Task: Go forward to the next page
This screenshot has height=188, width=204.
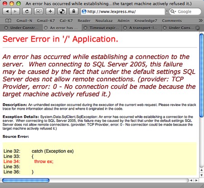Action: 15,11
